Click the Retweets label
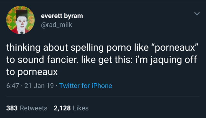This screenshot has height=118, width=206. pyautogui.click(x=33, y=108)
